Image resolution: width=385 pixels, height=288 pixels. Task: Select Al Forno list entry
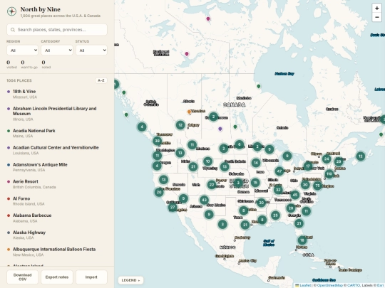click(x=57, y=201)
